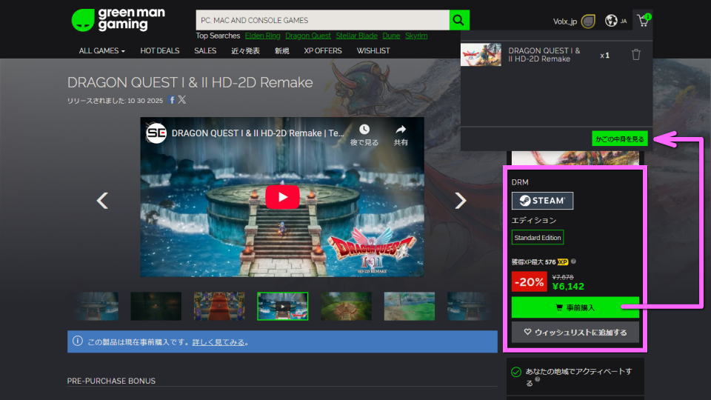Click the Elden Ring top search link

(x=262, y=36)
